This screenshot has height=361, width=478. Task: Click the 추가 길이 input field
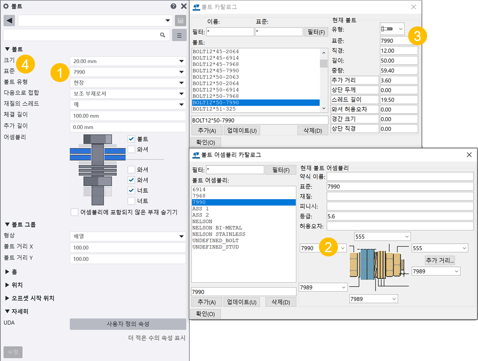click(x=128, y=127)
